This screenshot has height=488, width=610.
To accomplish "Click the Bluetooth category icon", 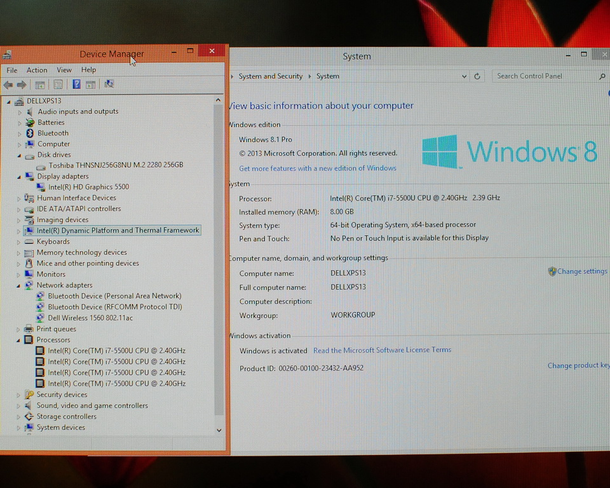I will pos(30,133).
